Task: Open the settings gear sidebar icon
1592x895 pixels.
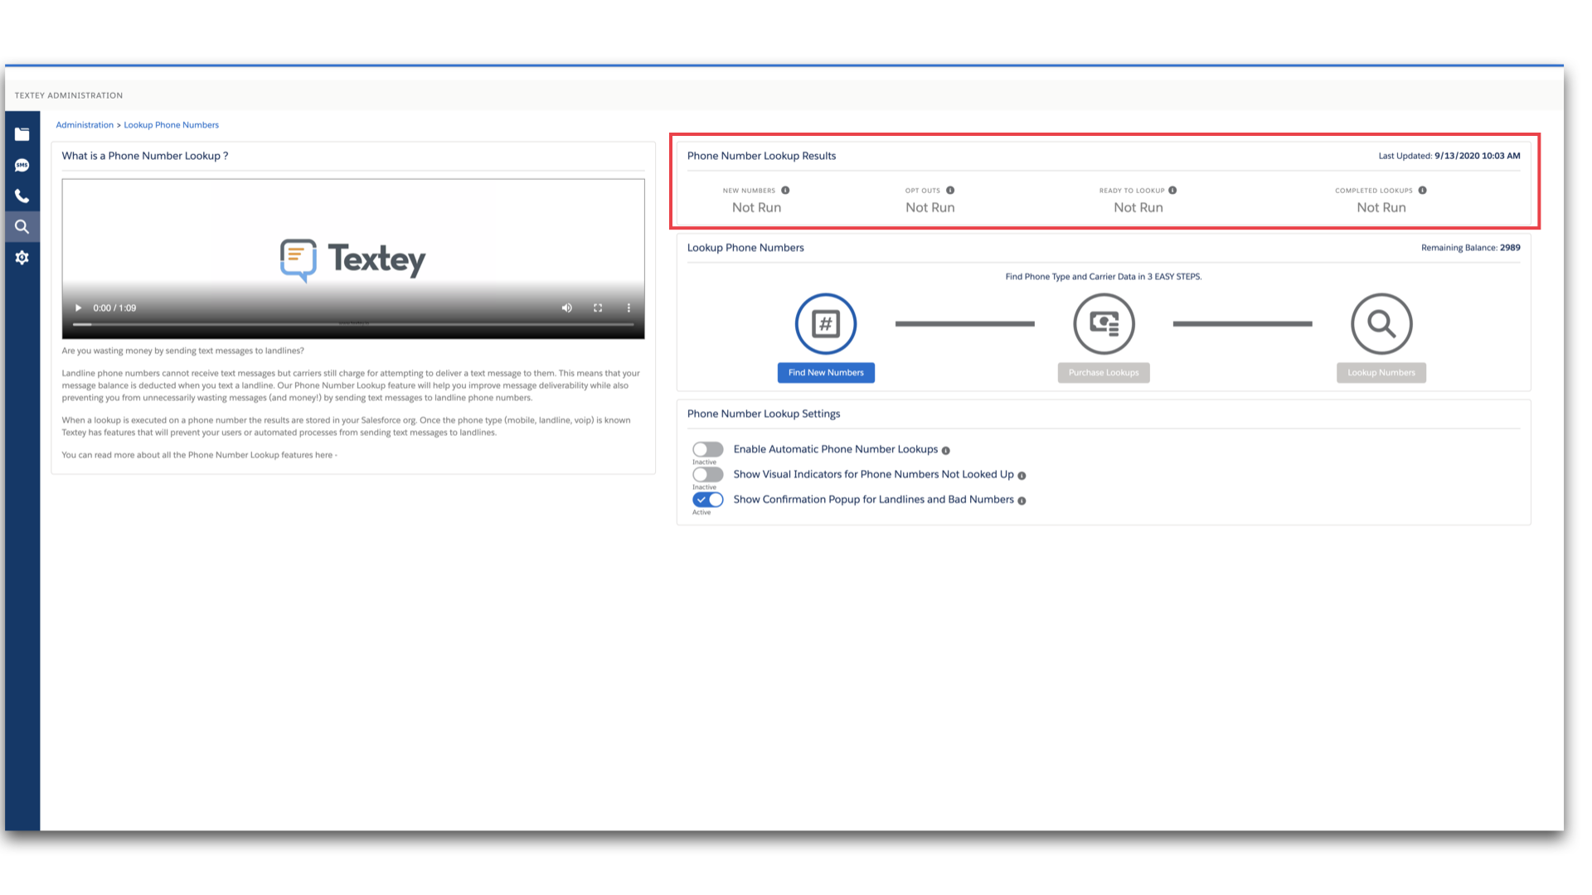Action: coord(22,258)
